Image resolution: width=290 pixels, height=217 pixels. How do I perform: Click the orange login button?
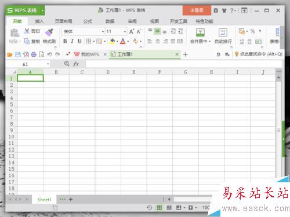[197, 10]
